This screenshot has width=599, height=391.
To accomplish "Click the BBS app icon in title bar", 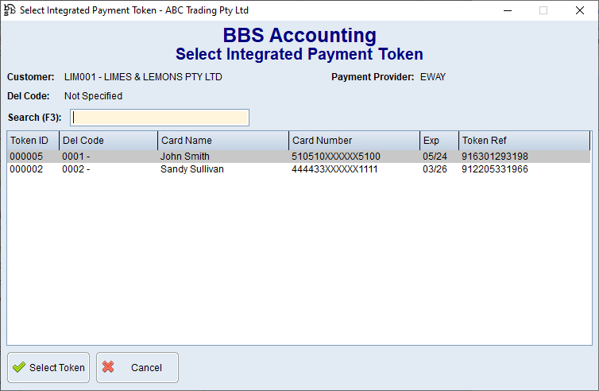I will click(10, 10).
